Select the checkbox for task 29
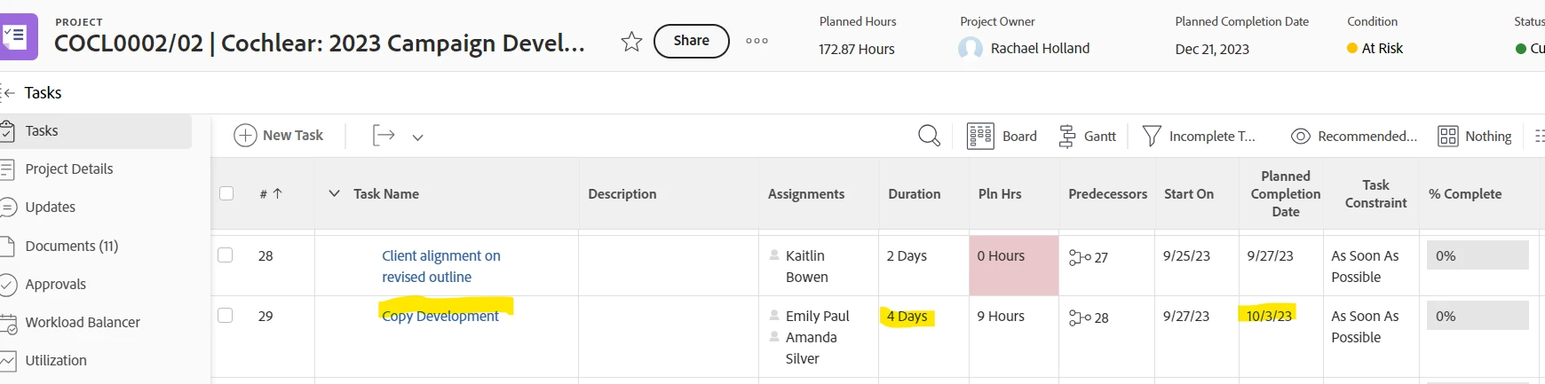The image size is (1545, 384). click(226, 316)
